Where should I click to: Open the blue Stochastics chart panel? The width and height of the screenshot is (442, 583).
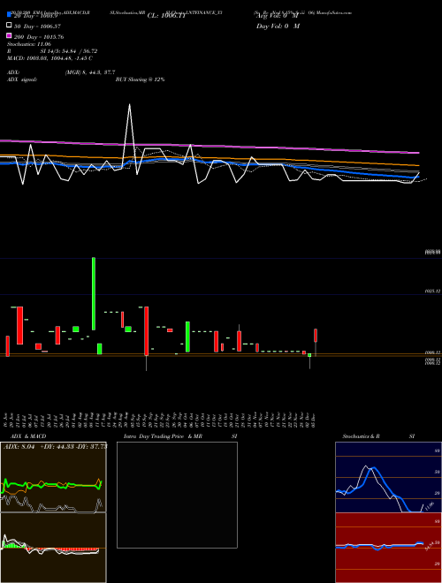[x=388, y=477]
